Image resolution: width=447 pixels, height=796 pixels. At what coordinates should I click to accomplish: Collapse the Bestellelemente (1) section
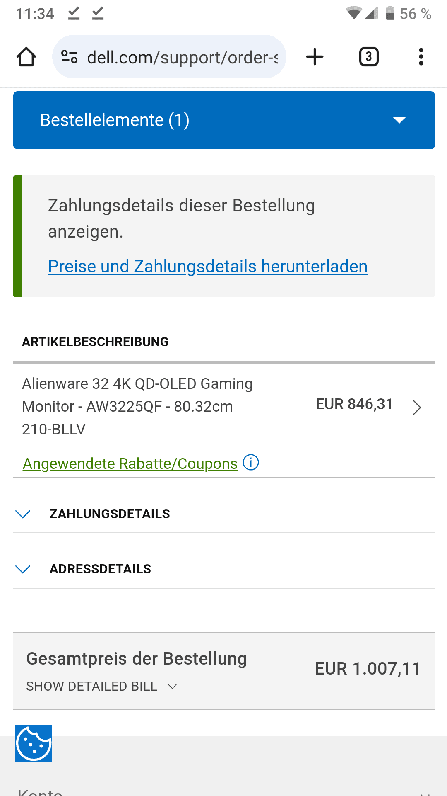(x=224, y=120)
